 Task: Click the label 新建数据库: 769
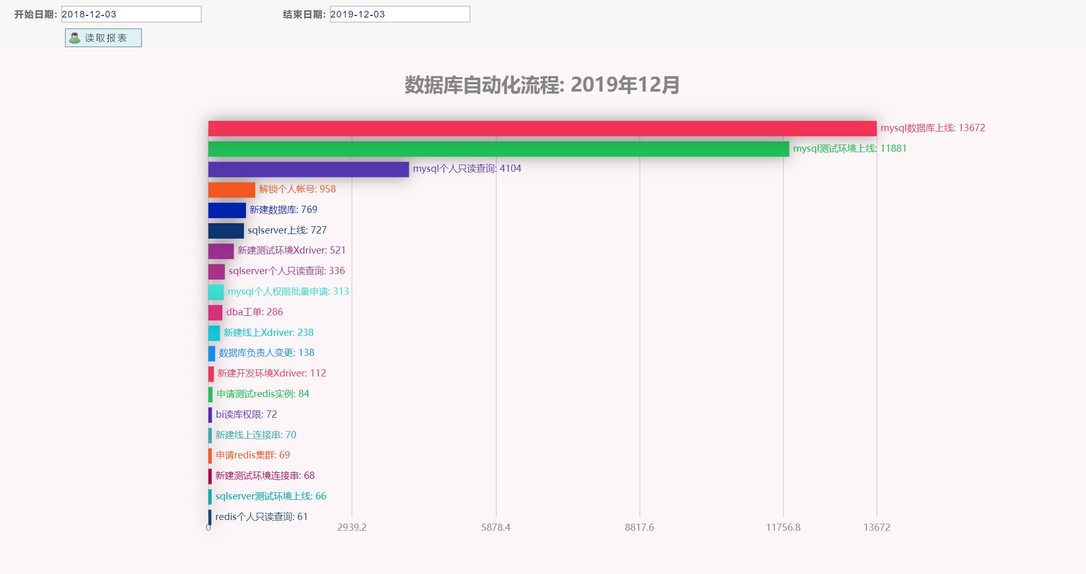pos(284,210)
